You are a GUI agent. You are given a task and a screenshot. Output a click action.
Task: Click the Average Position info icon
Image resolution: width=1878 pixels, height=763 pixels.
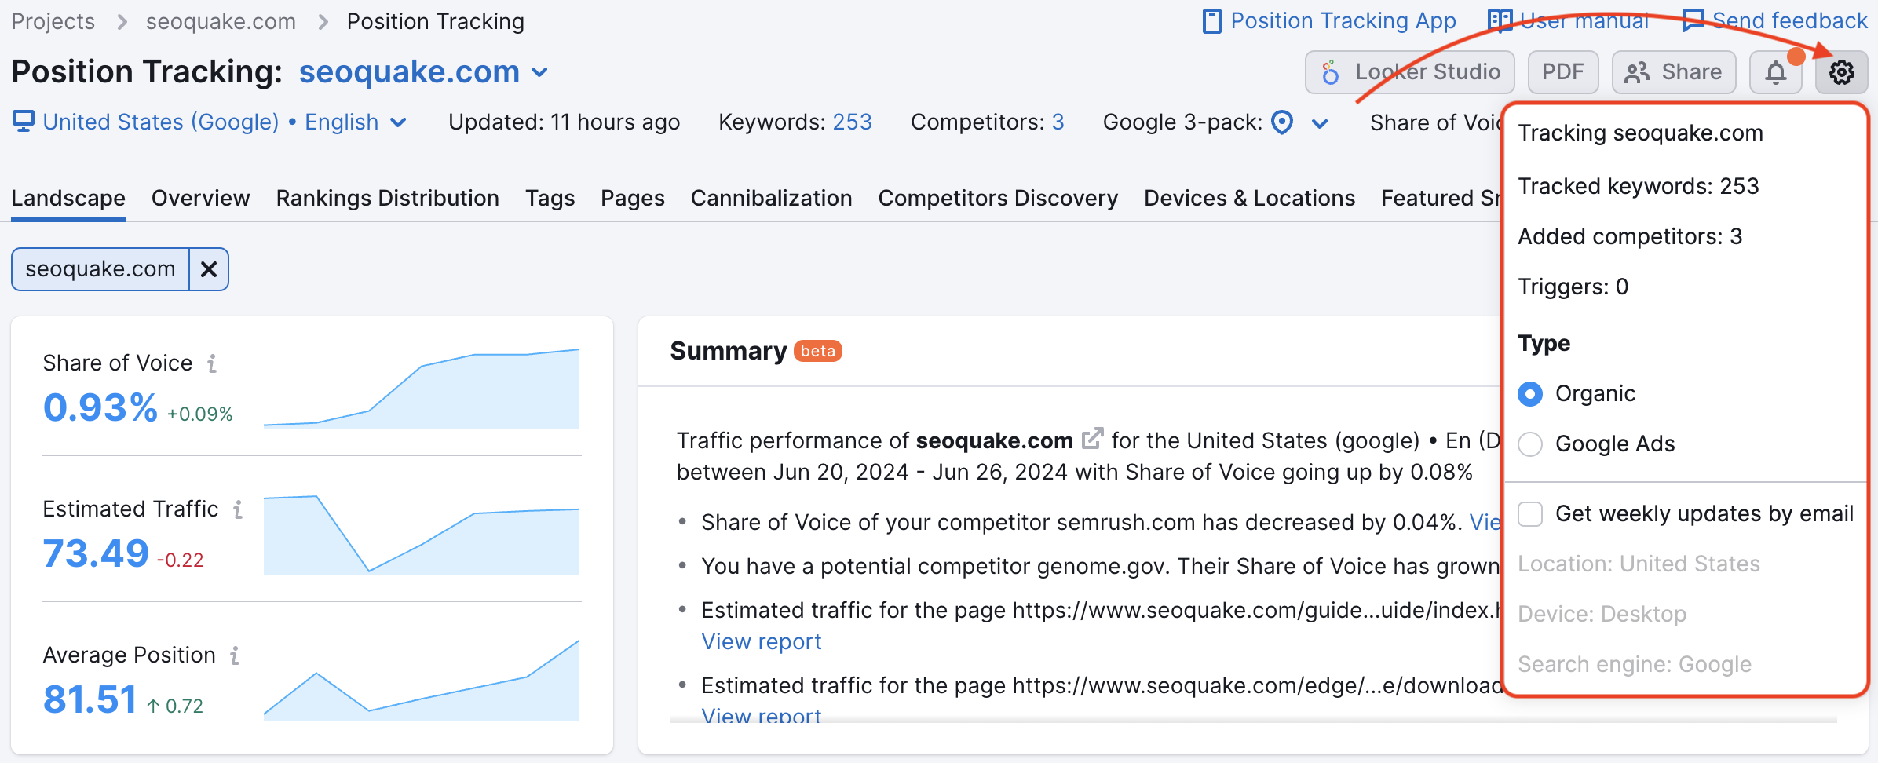[235, 655]
